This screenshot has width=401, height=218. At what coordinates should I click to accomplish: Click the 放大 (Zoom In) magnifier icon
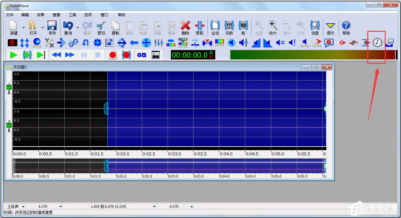pyautogui.click(x=273, y=28)
